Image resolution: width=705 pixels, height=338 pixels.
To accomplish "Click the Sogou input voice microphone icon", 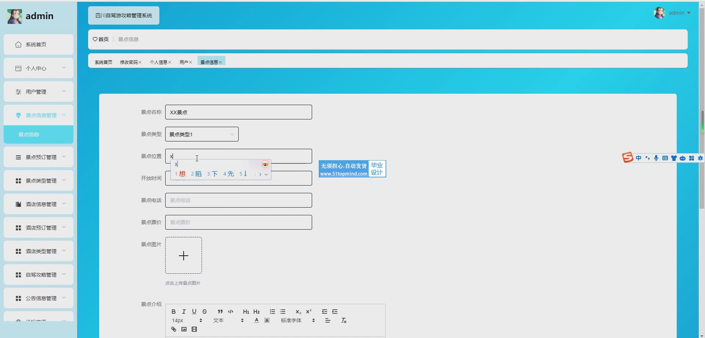I will [656, 158].
